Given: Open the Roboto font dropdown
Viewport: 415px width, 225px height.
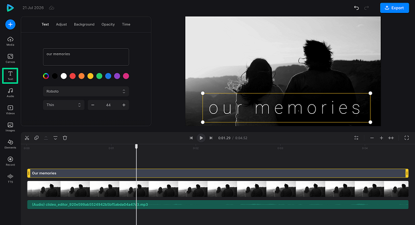Looking at the screenshot, I should [86, 91].
